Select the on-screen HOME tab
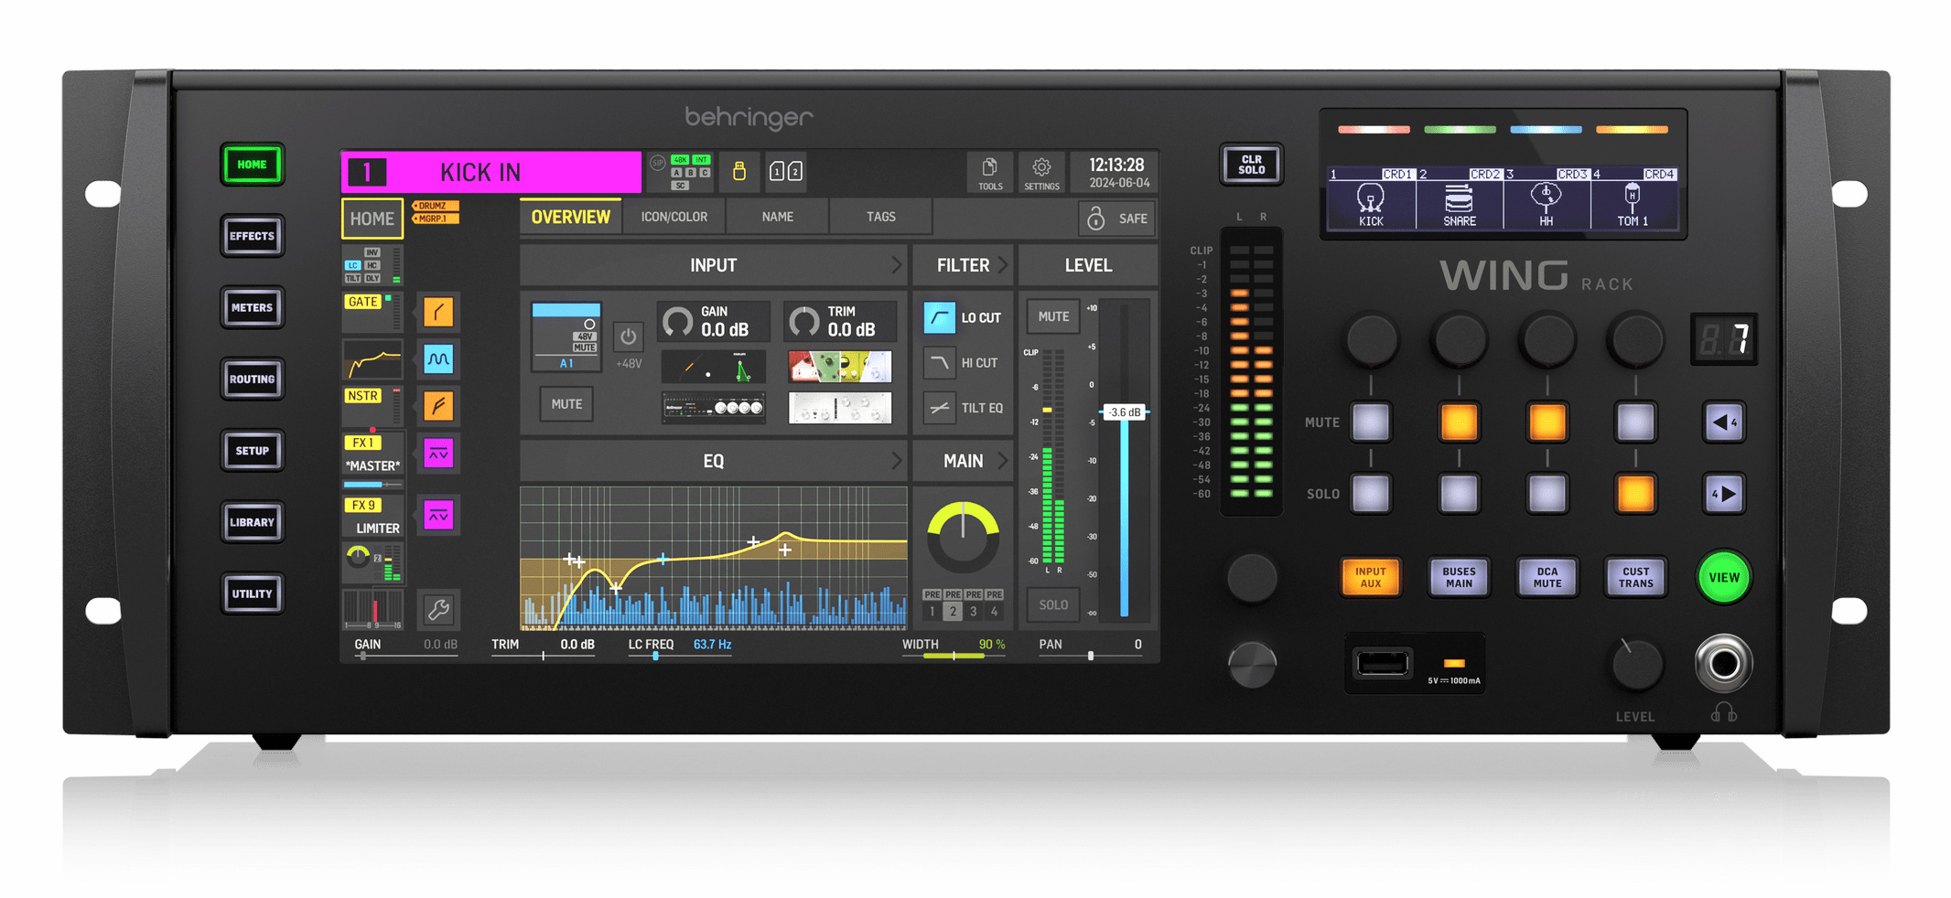The width and height of the screenshot is (1951, 898). [x=372, y=219]
